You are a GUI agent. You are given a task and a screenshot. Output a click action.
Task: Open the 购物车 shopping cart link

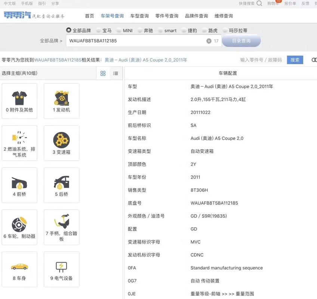point(273,3)
